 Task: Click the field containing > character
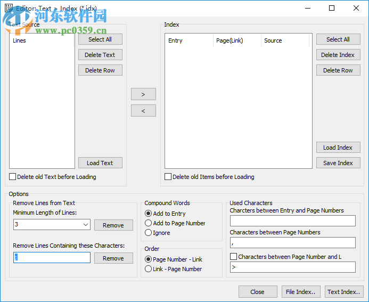pyautogui.click(x=293, y=267)
